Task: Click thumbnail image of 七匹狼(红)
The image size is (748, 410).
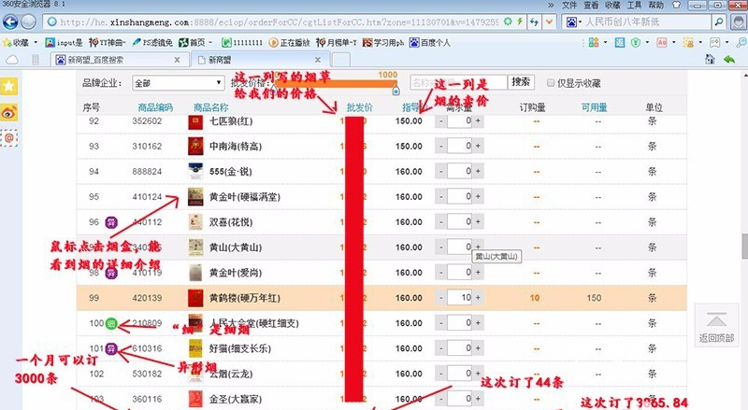Action: click(x=195, y=121)
